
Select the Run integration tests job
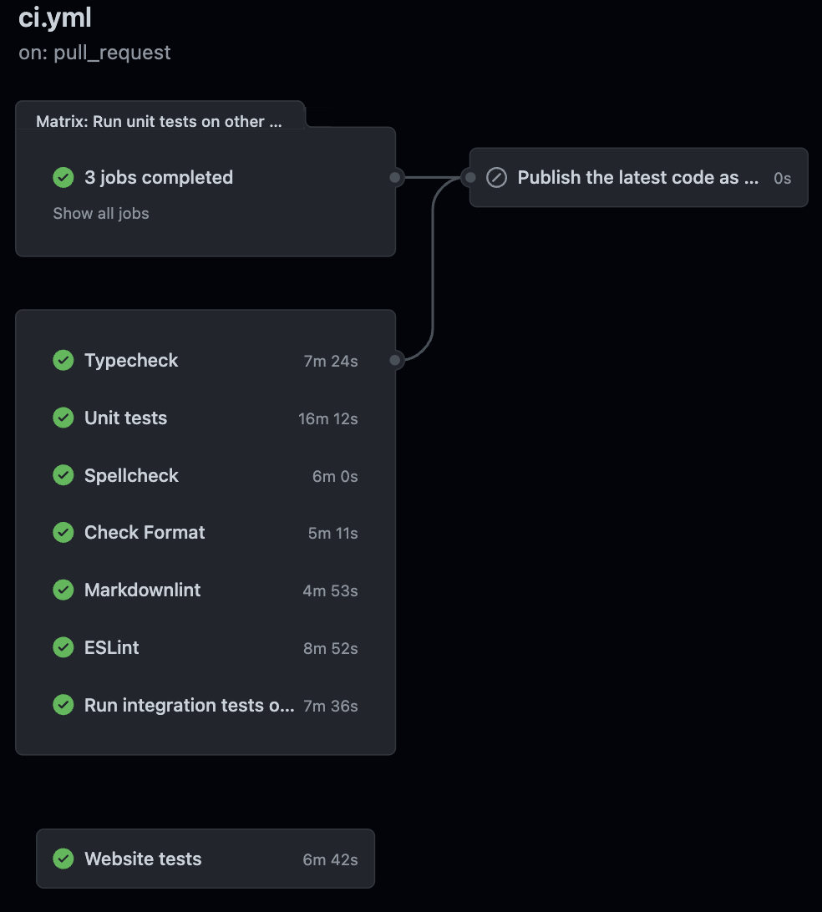[x=189, y=705]
